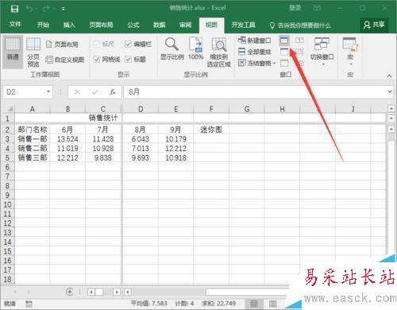Click the 共享 share button
This screenshot has height=310, width=397.
[374, 25]
